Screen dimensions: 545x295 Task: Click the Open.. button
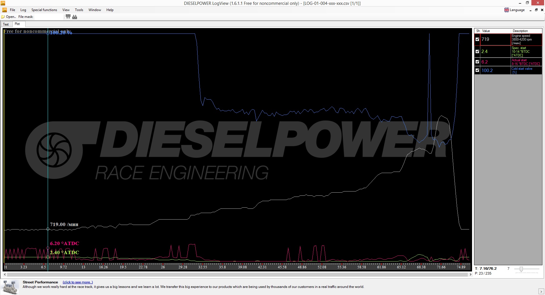(9, 17)
